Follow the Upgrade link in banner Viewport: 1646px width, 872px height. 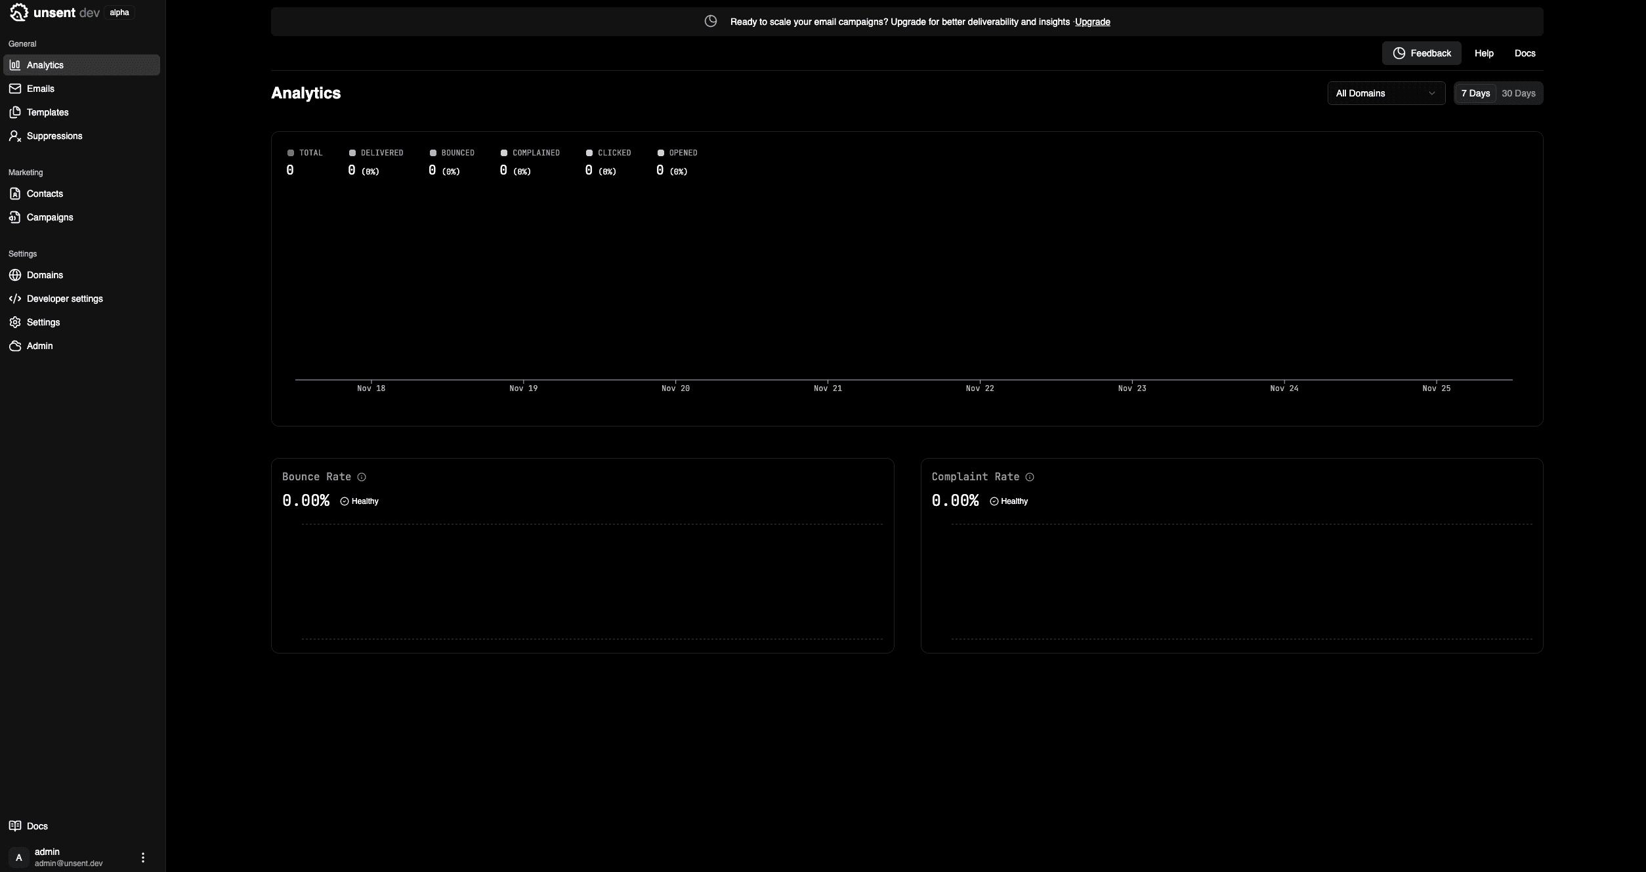(x=1092, y=22)
